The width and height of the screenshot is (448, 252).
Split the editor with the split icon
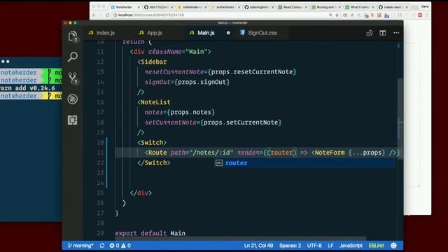(x=383, y=33)
